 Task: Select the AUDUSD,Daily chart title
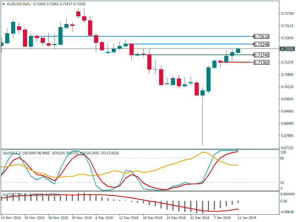19,4
